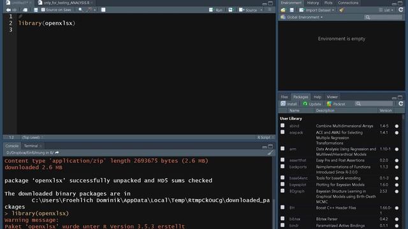Open the assertthat package link
The height and width of the screenshot is (229, 408).
[298, 160]
